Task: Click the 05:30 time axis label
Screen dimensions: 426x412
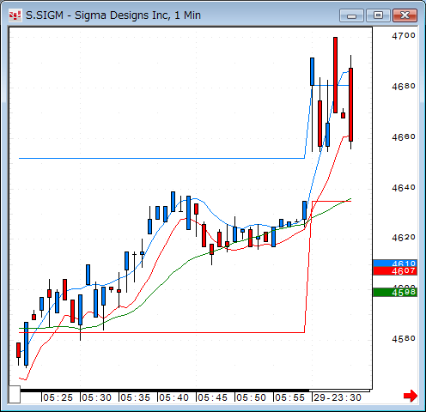Action: (96, 397)
